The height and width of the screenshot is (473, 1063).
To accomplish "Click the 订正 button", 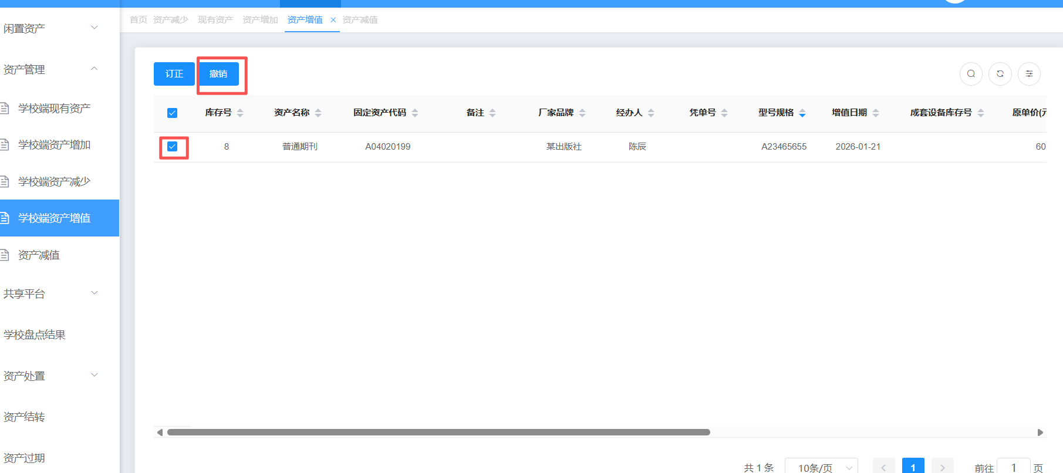I will pos(174,74).
